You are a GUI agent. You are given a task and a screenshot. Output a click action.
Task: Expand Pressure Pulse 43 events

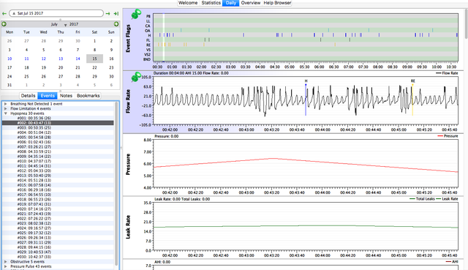pos(5,266)
